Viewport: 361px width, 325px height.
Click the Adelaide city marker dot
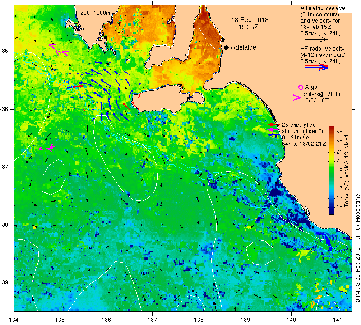227,47
